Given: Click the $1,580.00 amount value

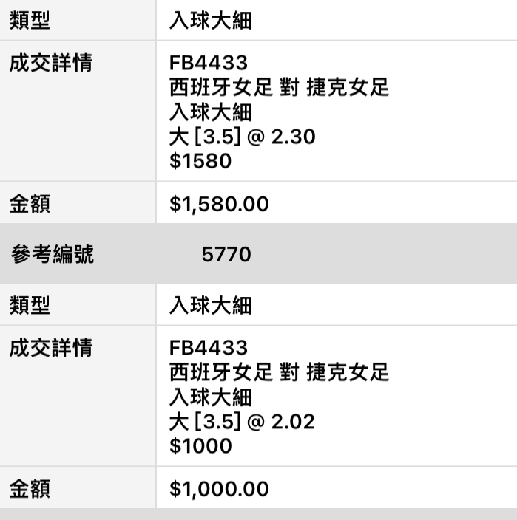Looking at the screenshot, I should (219, 204).
